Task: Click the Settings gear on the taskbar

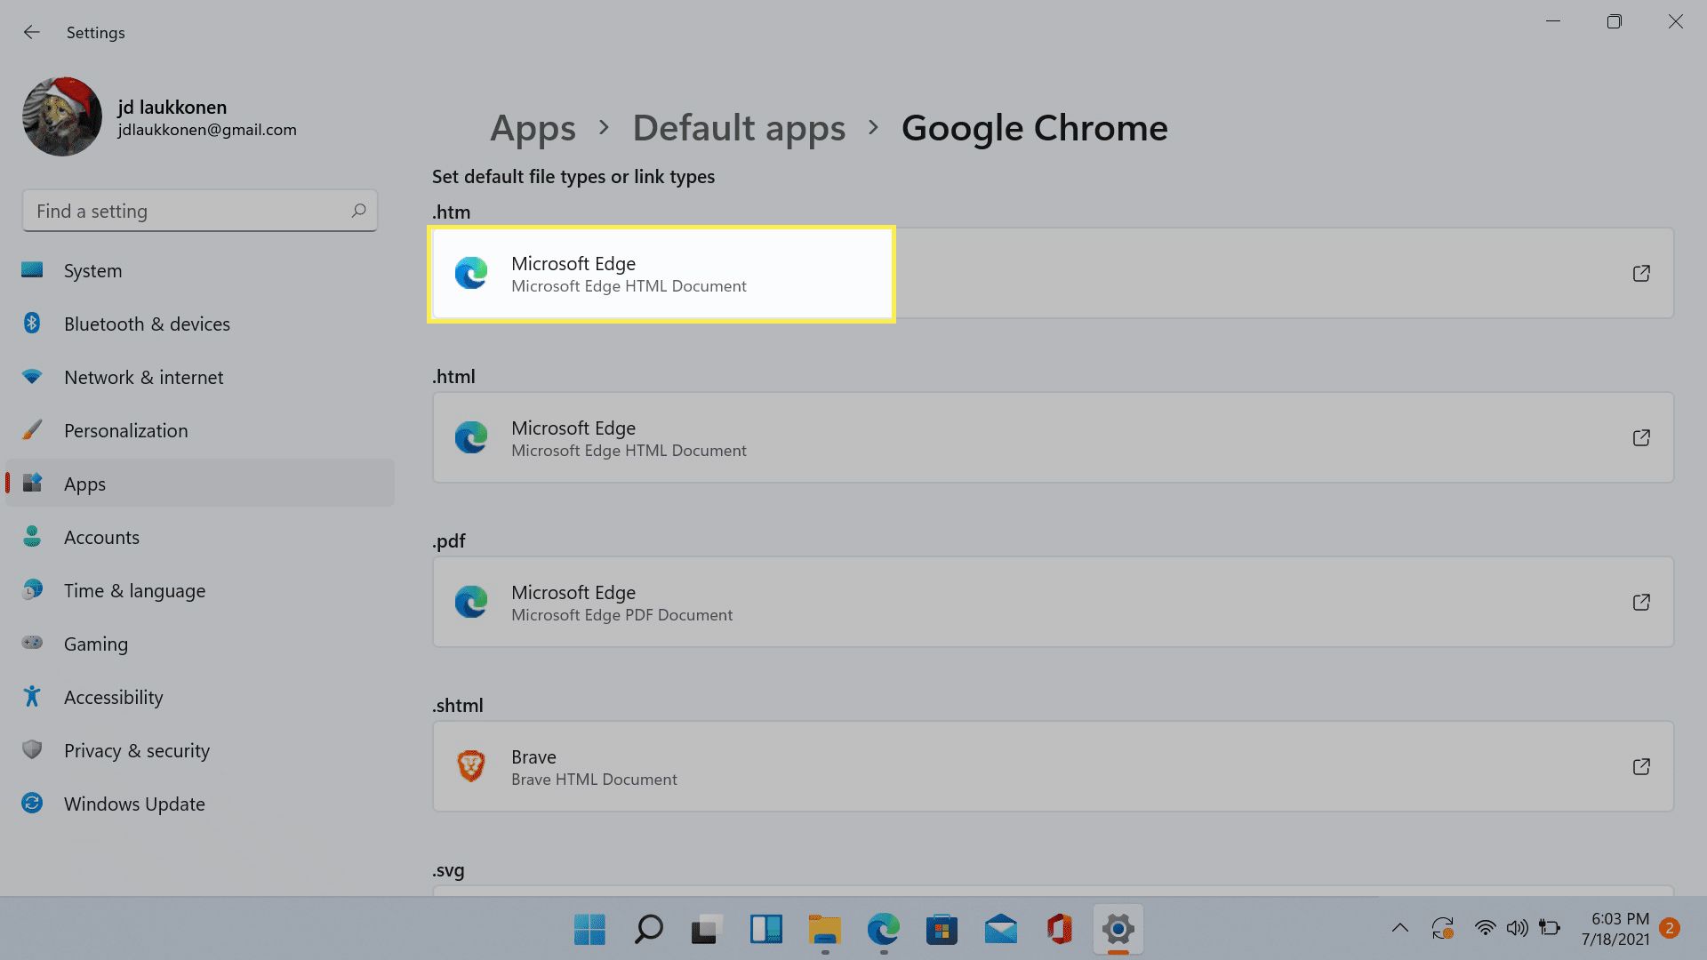Action: [1118, 930]
